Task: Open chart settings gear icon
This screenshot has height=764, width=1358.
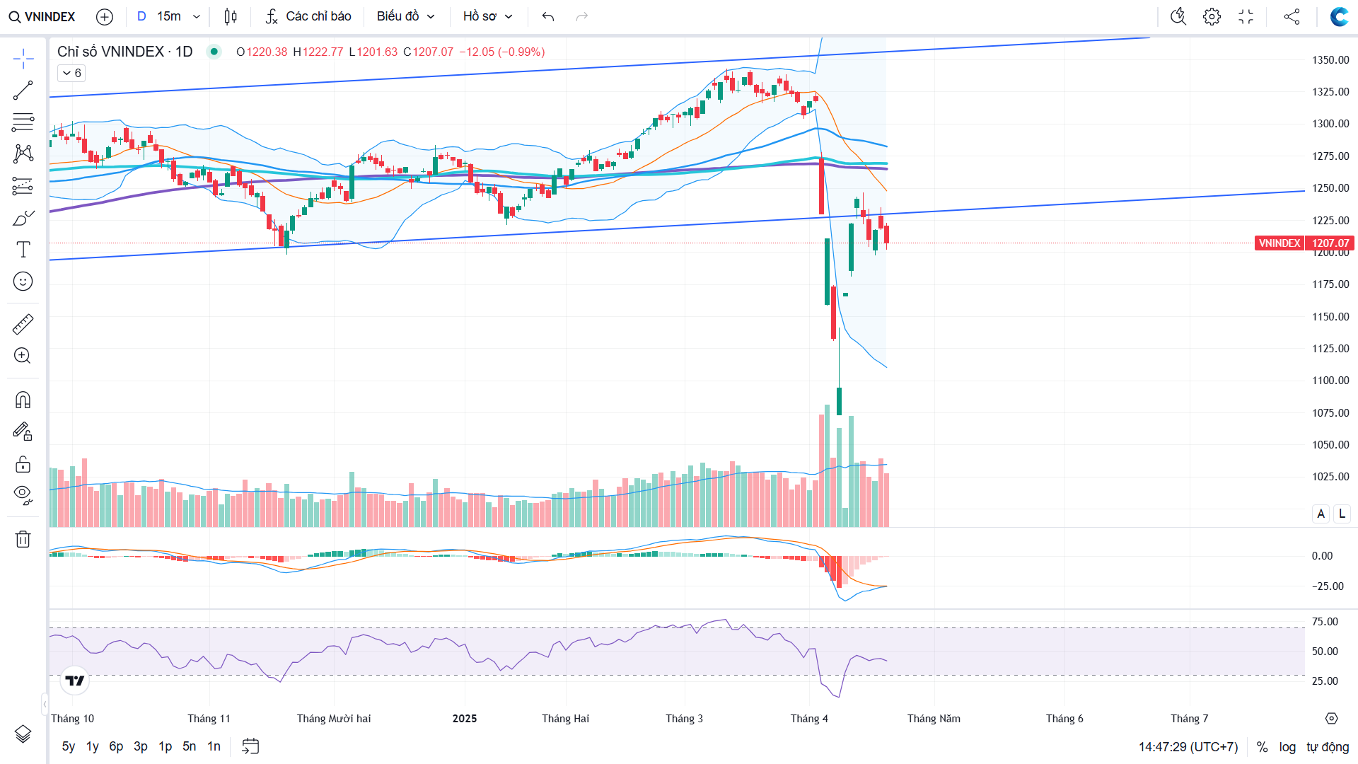Action: (1212, 16)
